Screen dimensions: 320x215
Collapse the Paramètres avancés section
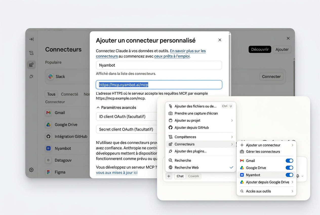[x=116, y=107]
